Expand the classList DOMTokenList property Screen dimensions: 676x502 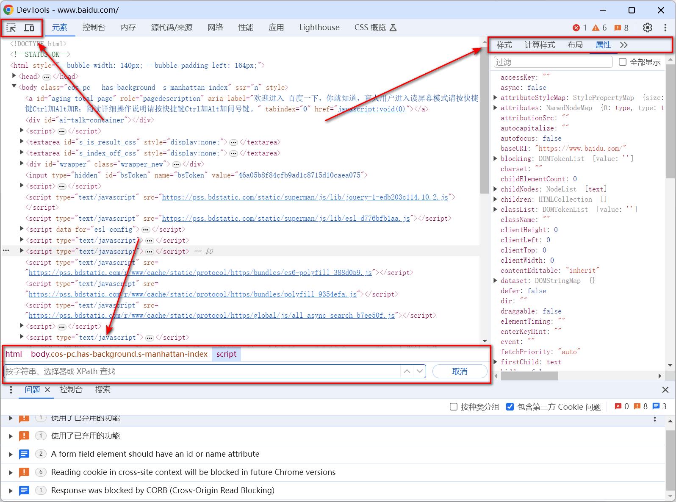pos(495,209)
